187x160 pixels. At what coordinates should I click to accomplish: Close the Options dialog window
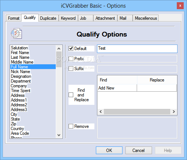click(x=180, y=6)
